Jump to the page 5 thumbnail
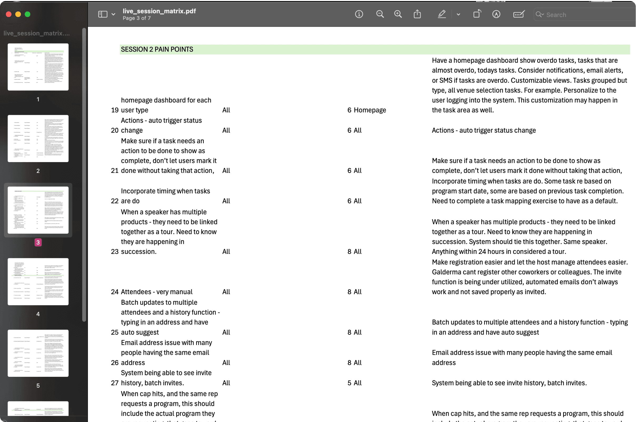Screen dimensions: 636x422 coord(38,353)
